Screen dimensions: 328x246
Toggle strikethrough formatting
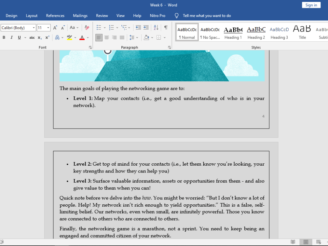tap(32, 37)
